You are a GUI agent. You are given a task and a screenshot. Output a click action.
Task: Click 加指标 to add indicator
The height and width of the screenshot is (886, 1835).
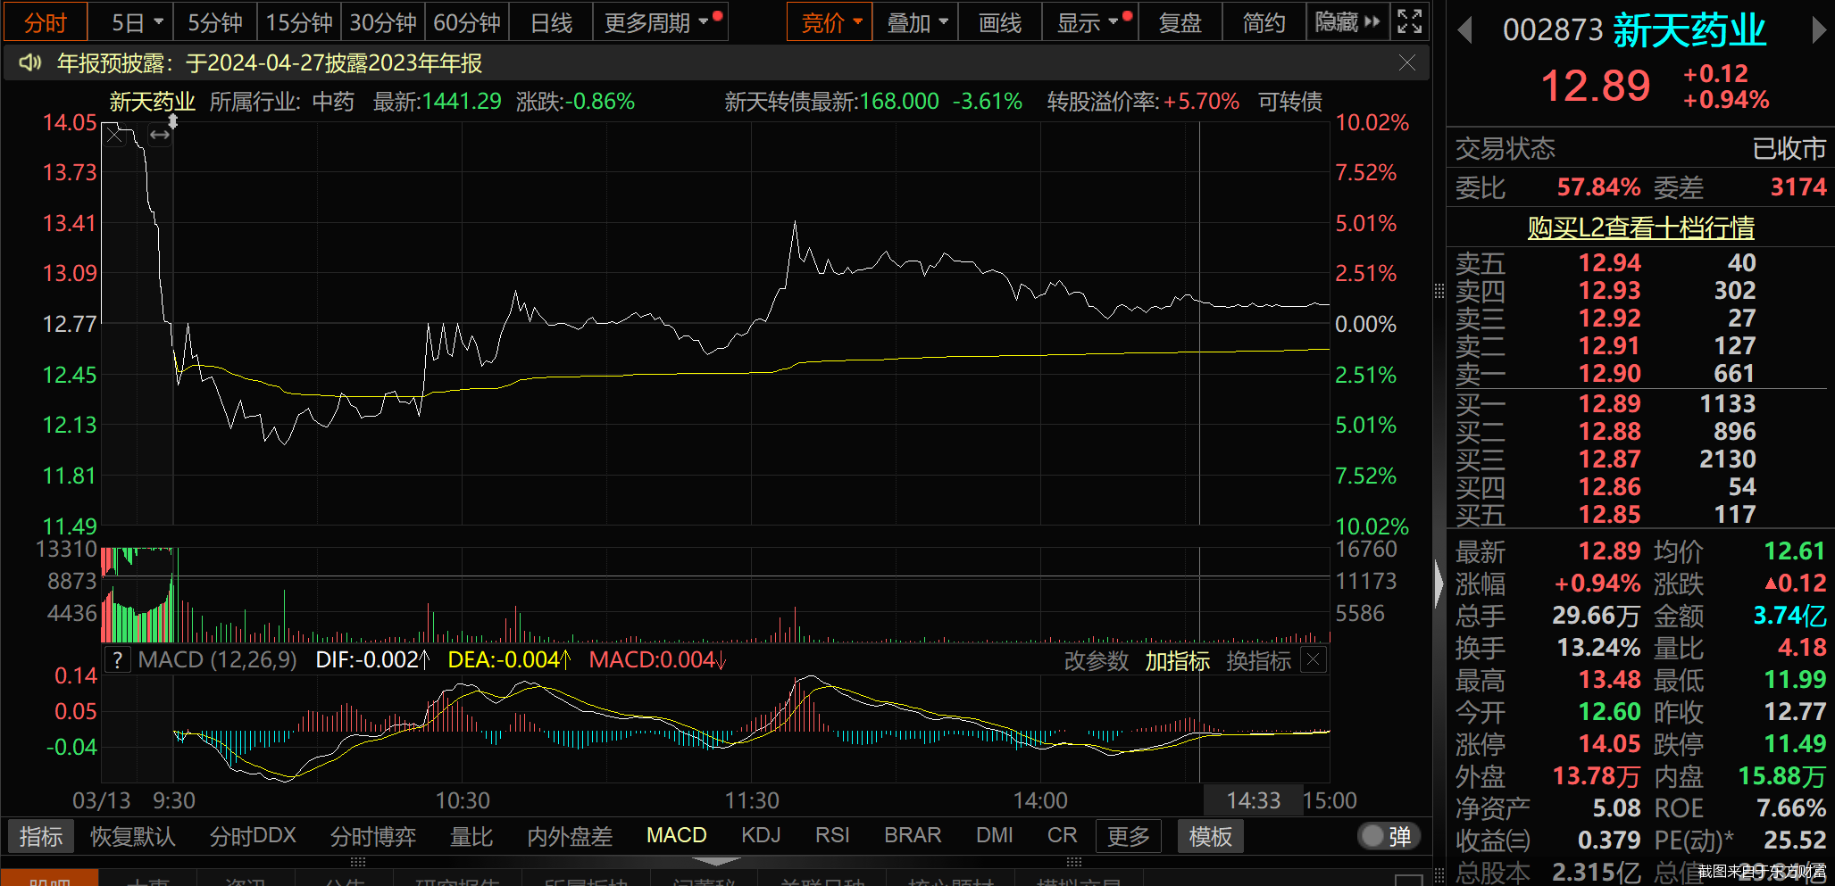point(1178,661)
